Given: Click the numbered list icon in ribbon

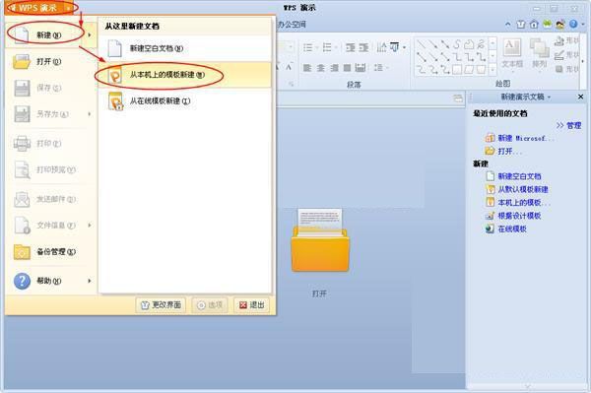Looking at the screenshot, I should [327, 47].
